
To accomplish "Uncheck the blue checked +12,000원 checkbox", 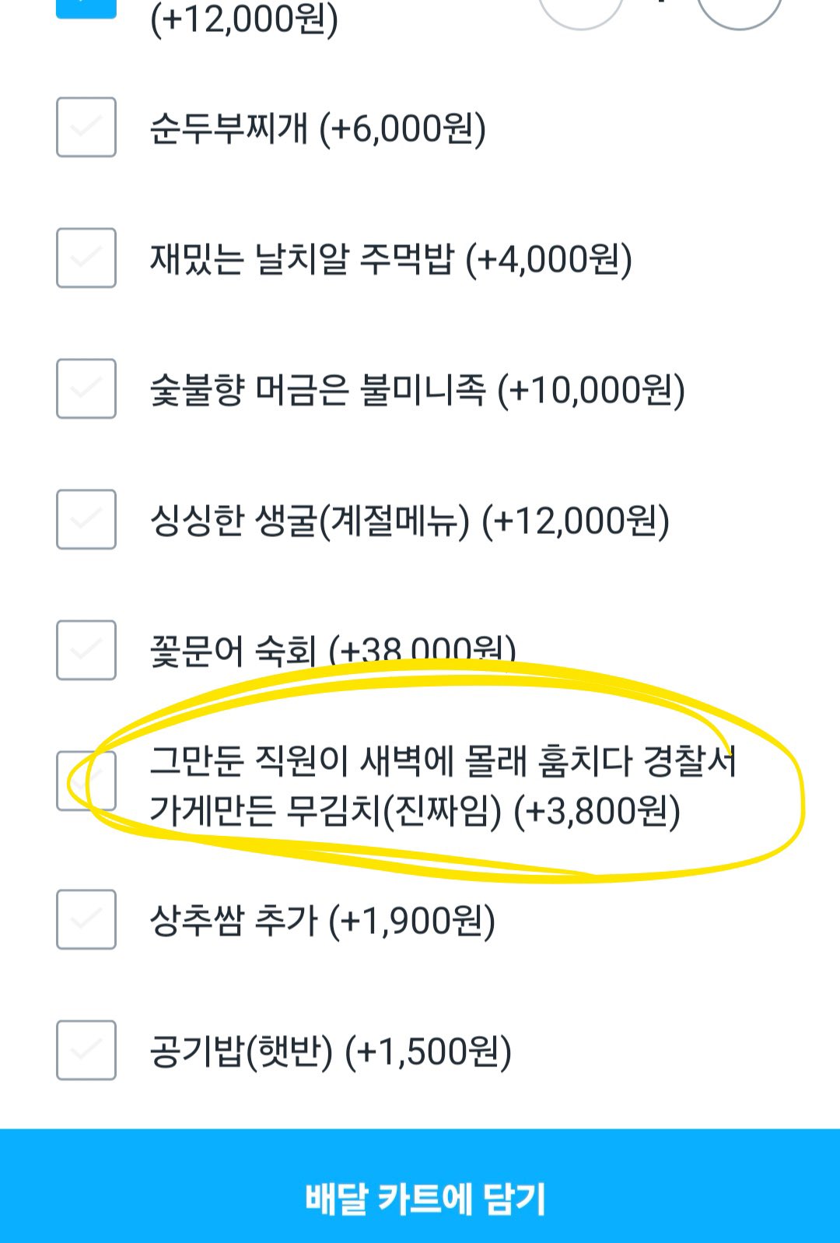I will (86, 8).
